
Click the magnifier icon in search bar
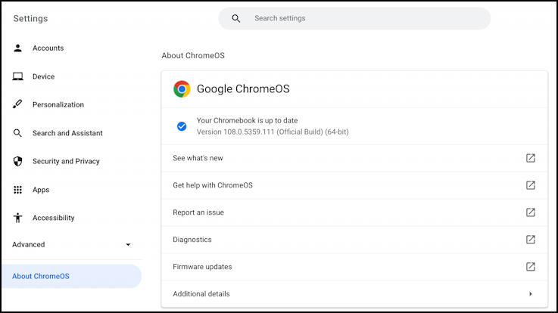coord(236,19)
